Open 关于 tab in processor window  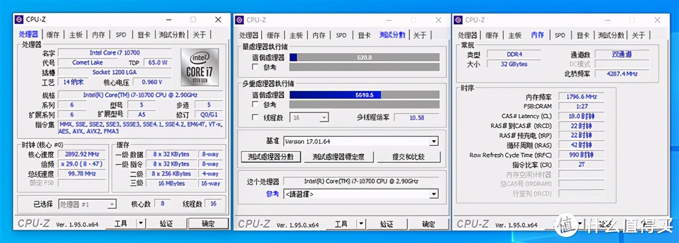[x=199, y=34]
